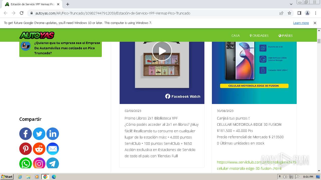The width and height of the screenshot is (321, 180).
Task: Open the network tray icon
Action: 291,177
